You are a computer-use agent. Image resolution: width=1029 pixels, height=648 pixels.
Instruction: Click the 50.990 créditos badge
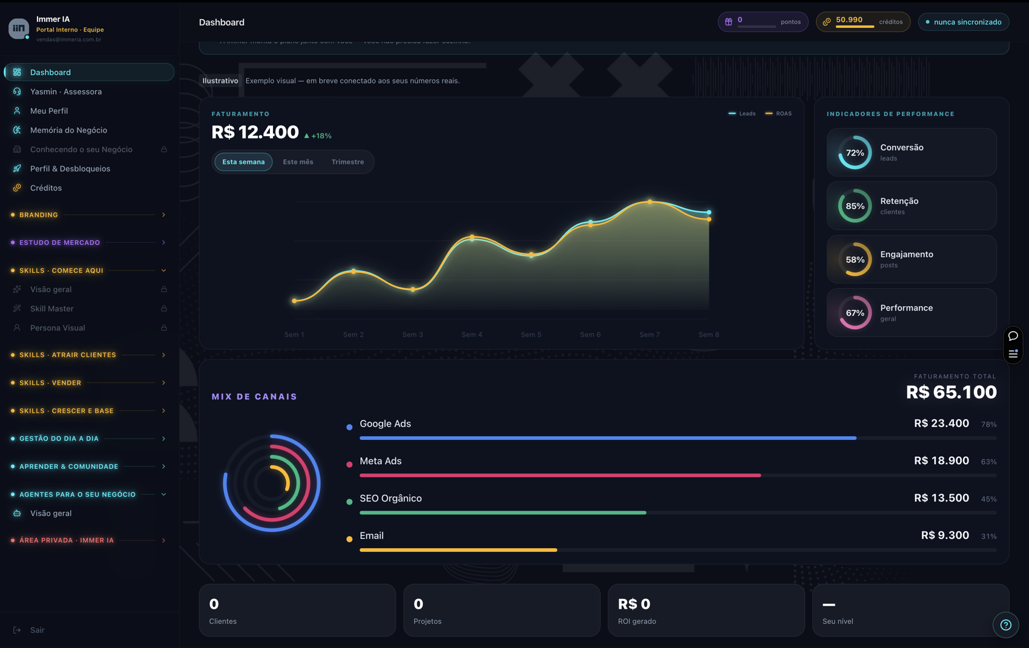pyautogui.click(x=863, y=22)
